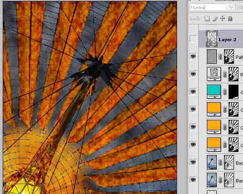Hide the topmost orange color fill layer
This screenshot has height=194, width=243.
(193, 109)
